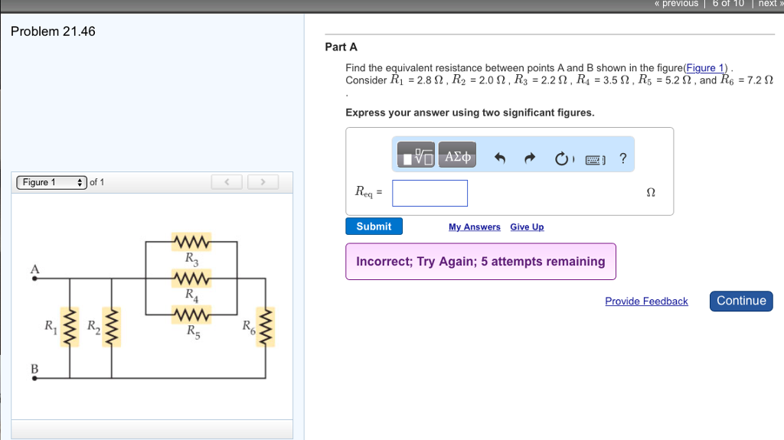
Task: Open the keyboard shortcuts icon
Action: (595, 160)
